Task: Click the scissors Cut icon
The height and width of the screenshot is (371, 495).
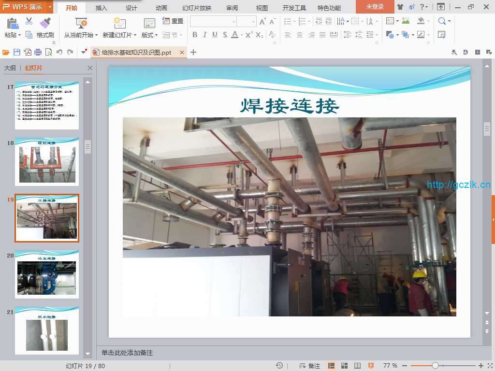Action: pyautogui.click(x=29, y=21)
